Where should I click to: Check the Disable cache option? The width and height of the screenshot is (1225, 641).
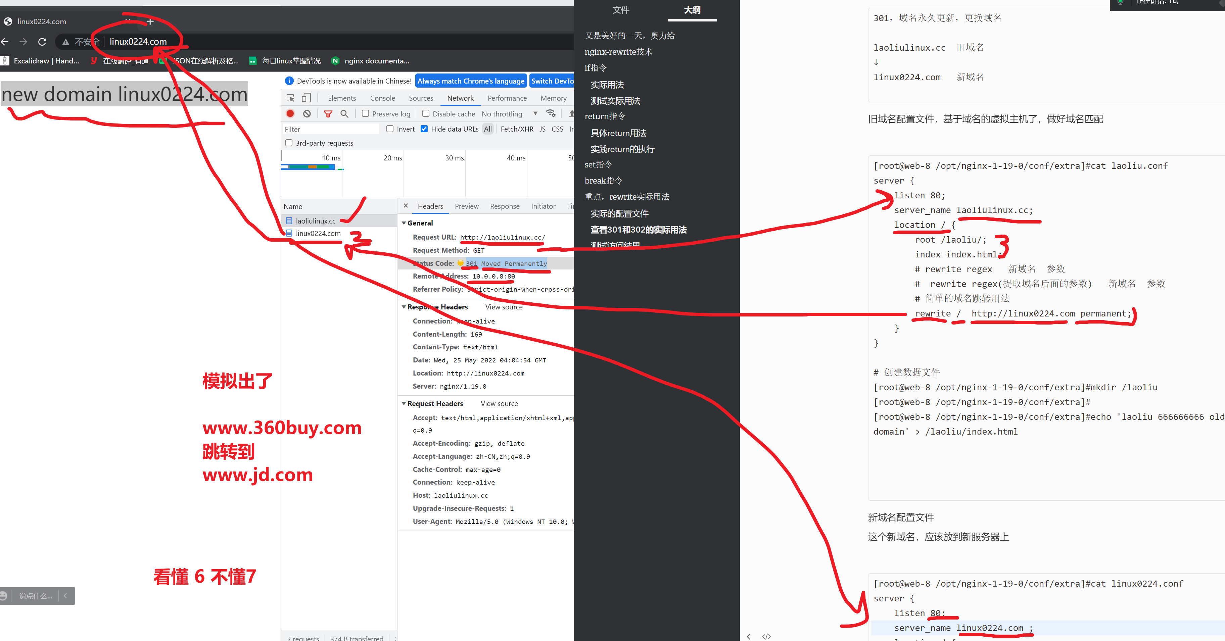coord(426,114)
